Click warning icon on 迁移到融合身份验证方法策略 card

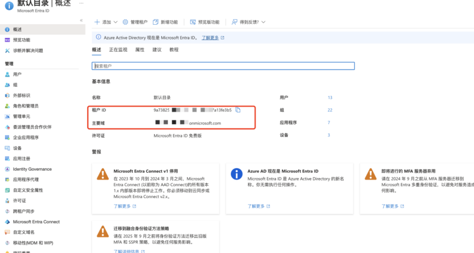(103, 232)
